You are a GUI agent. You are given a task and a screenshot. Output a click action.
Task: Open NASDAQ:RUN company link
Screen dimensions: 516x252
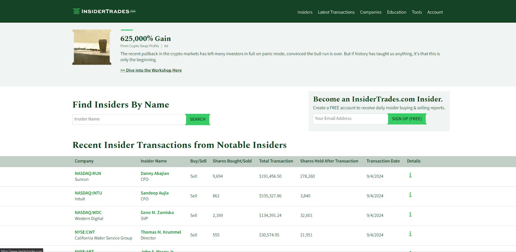(x=88, y=174)
